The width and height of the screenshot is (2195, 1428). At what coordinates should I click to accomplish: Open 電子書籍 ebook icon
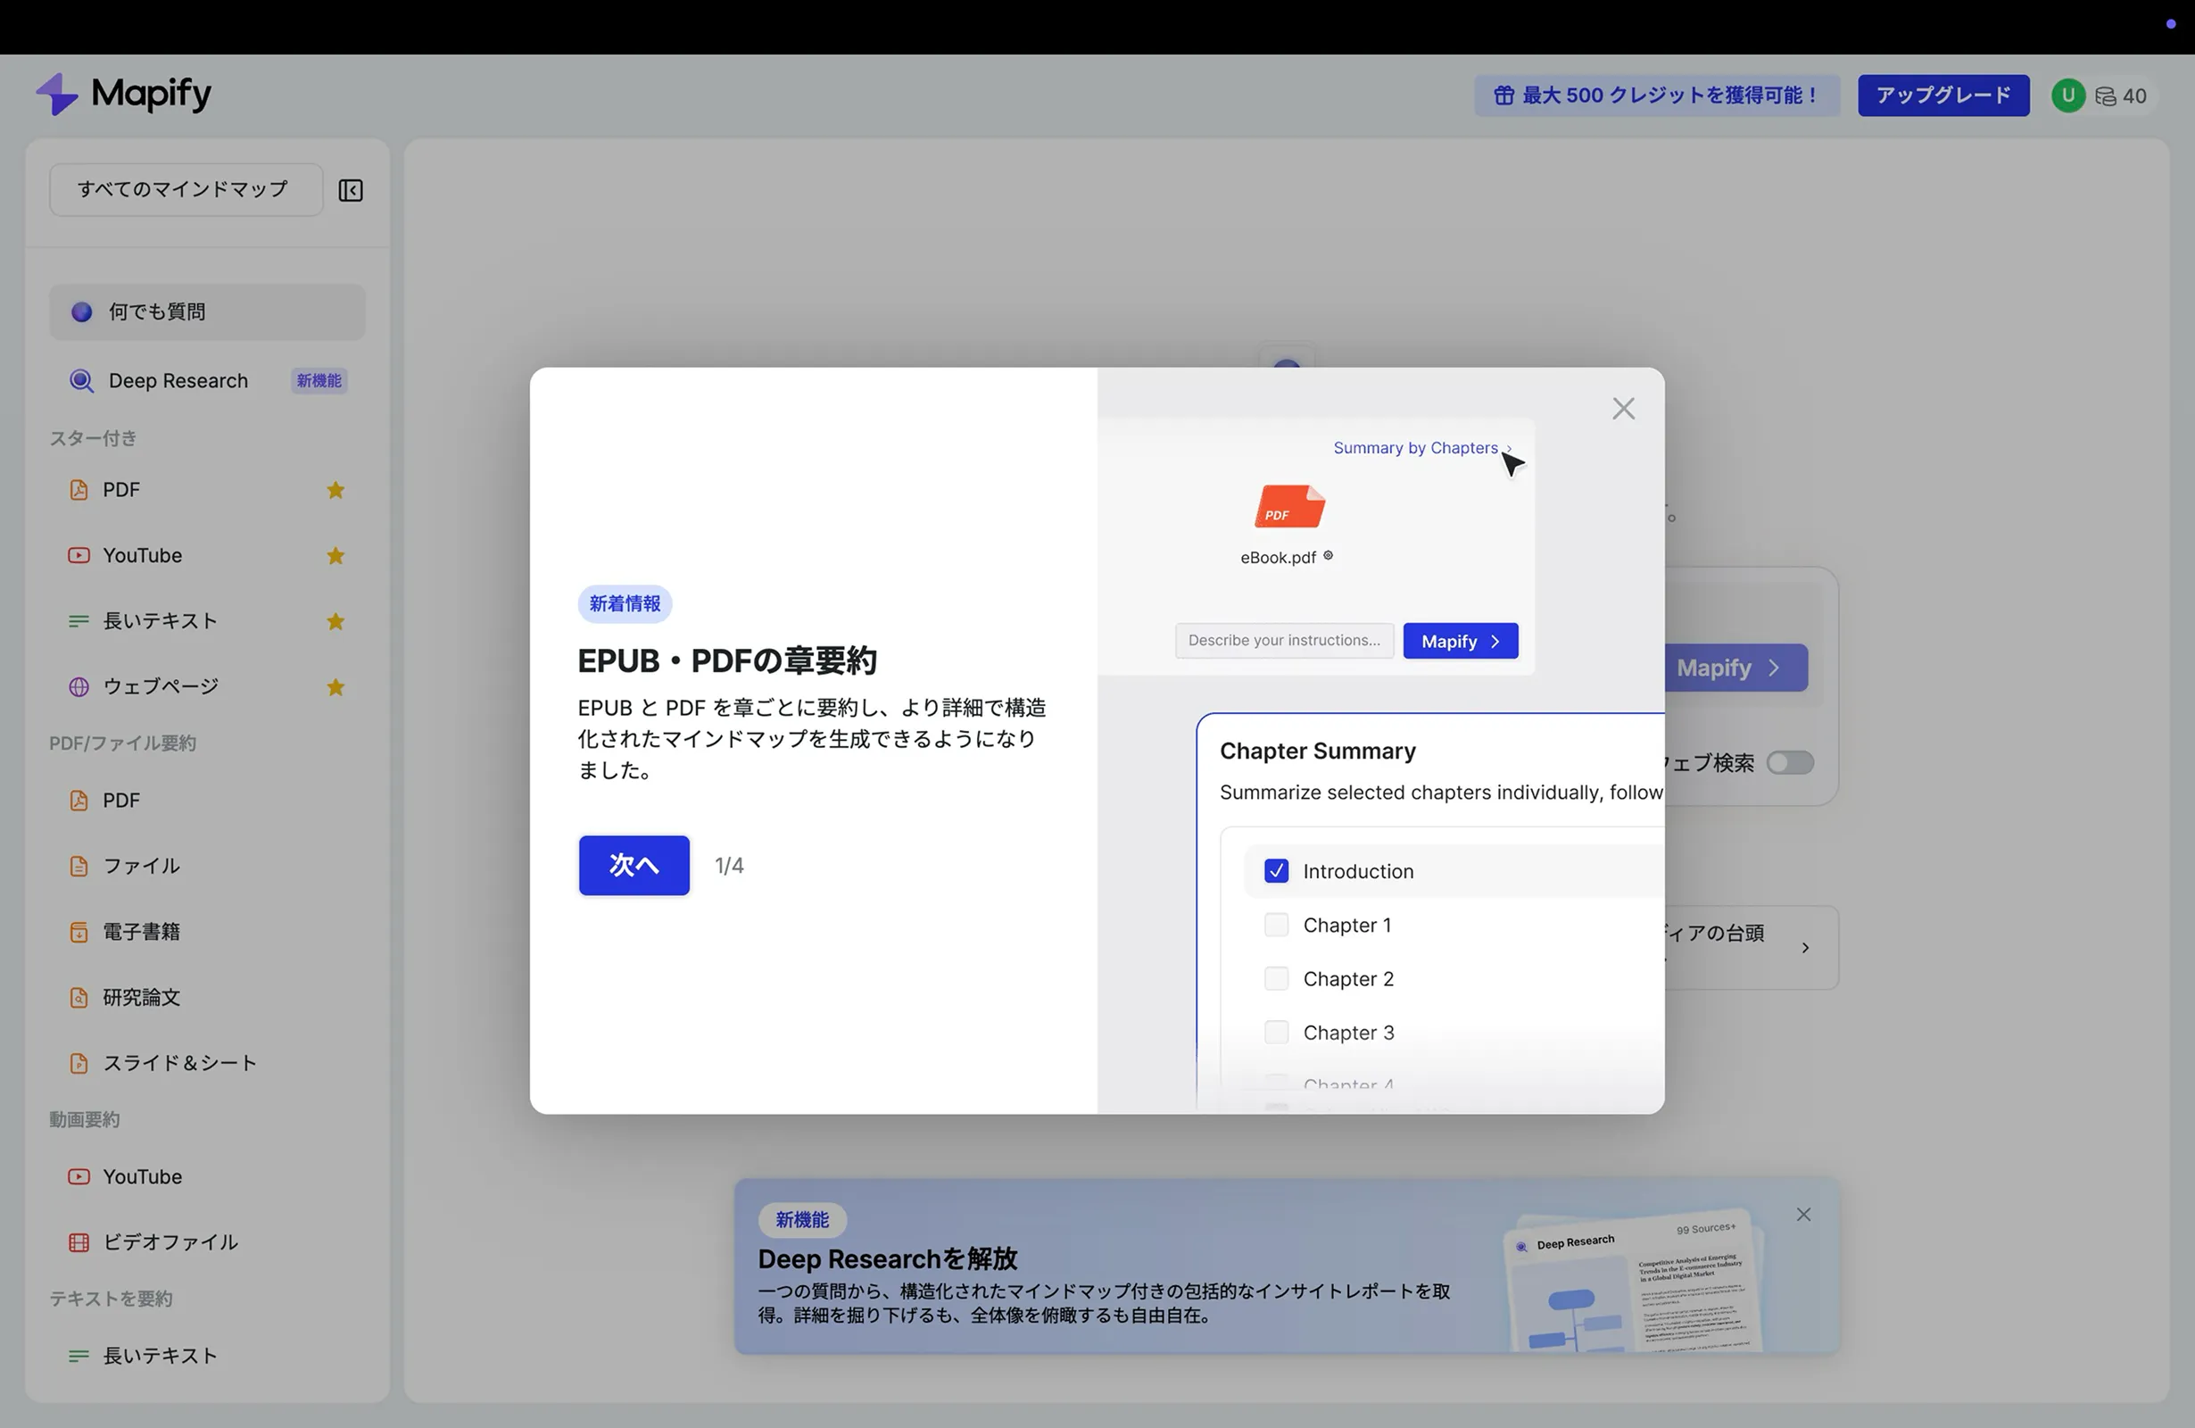pyautogui.click(x=79, y=931)
